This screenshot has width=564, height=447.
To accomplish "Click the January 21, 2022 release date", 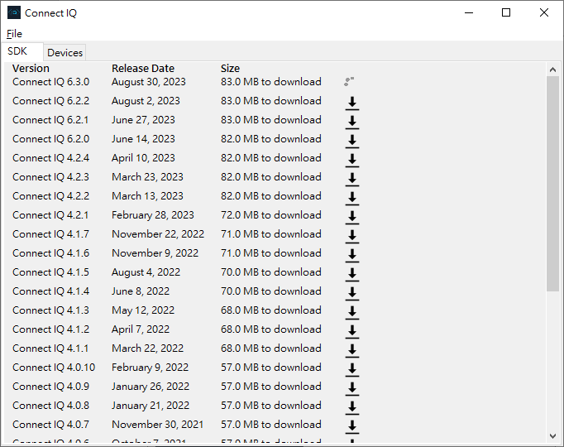I will (151, 406).
